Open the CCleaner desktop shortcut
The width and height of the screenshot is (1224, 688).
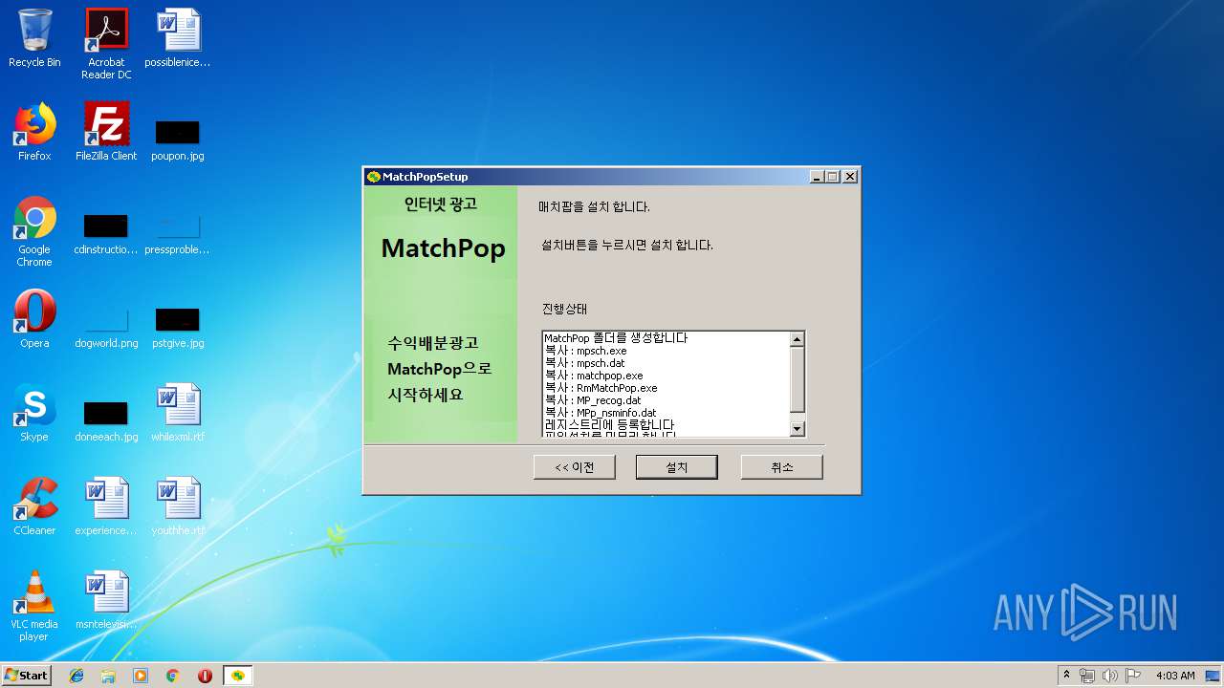point(34,507)
